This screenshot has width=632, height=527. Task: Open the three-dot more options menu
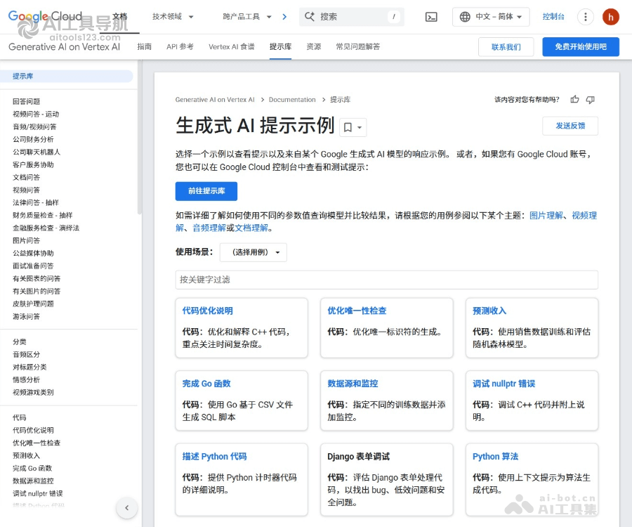[585, 17]
